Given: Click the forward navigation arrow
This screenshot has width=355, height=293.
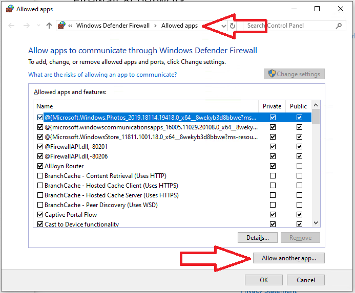Looking at the screenshot, I should tap(27, 26).
